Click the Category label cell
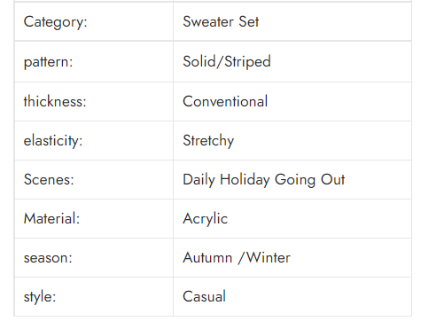 [x=94, y=21]
